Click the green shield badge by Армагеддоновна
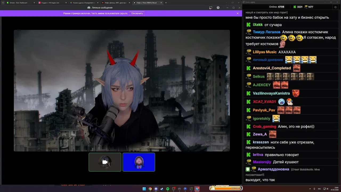This screenshot has width=341, height=192. [x=248, y=169]
